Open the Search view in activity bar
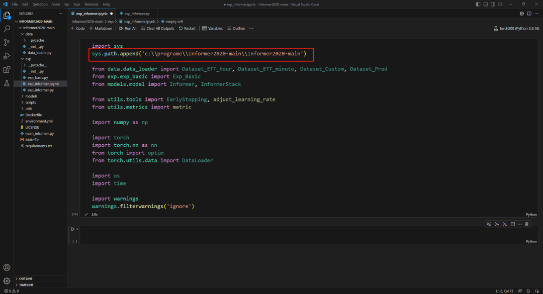Screen dimensions: 543x294 tap(7, 29)
